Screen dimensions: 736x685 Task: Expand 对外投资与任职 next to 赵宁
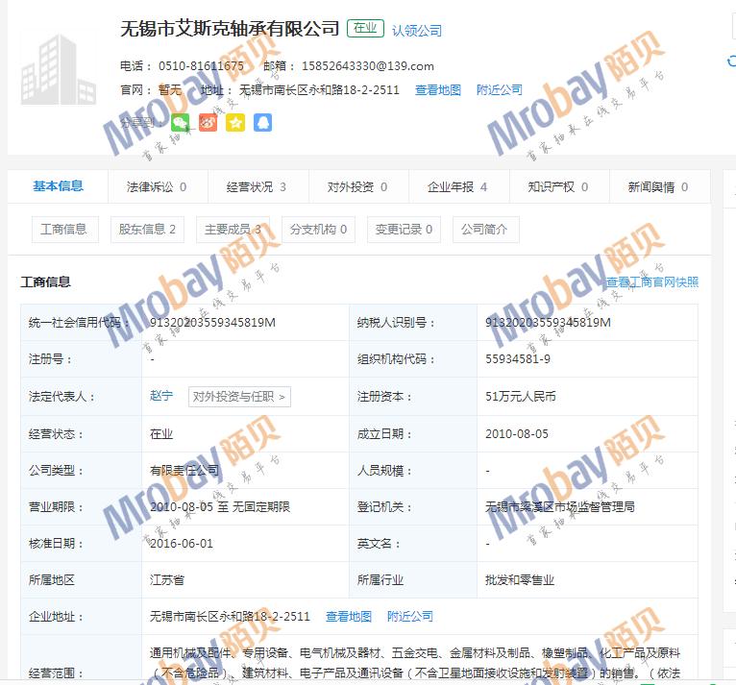click(238, 396)
